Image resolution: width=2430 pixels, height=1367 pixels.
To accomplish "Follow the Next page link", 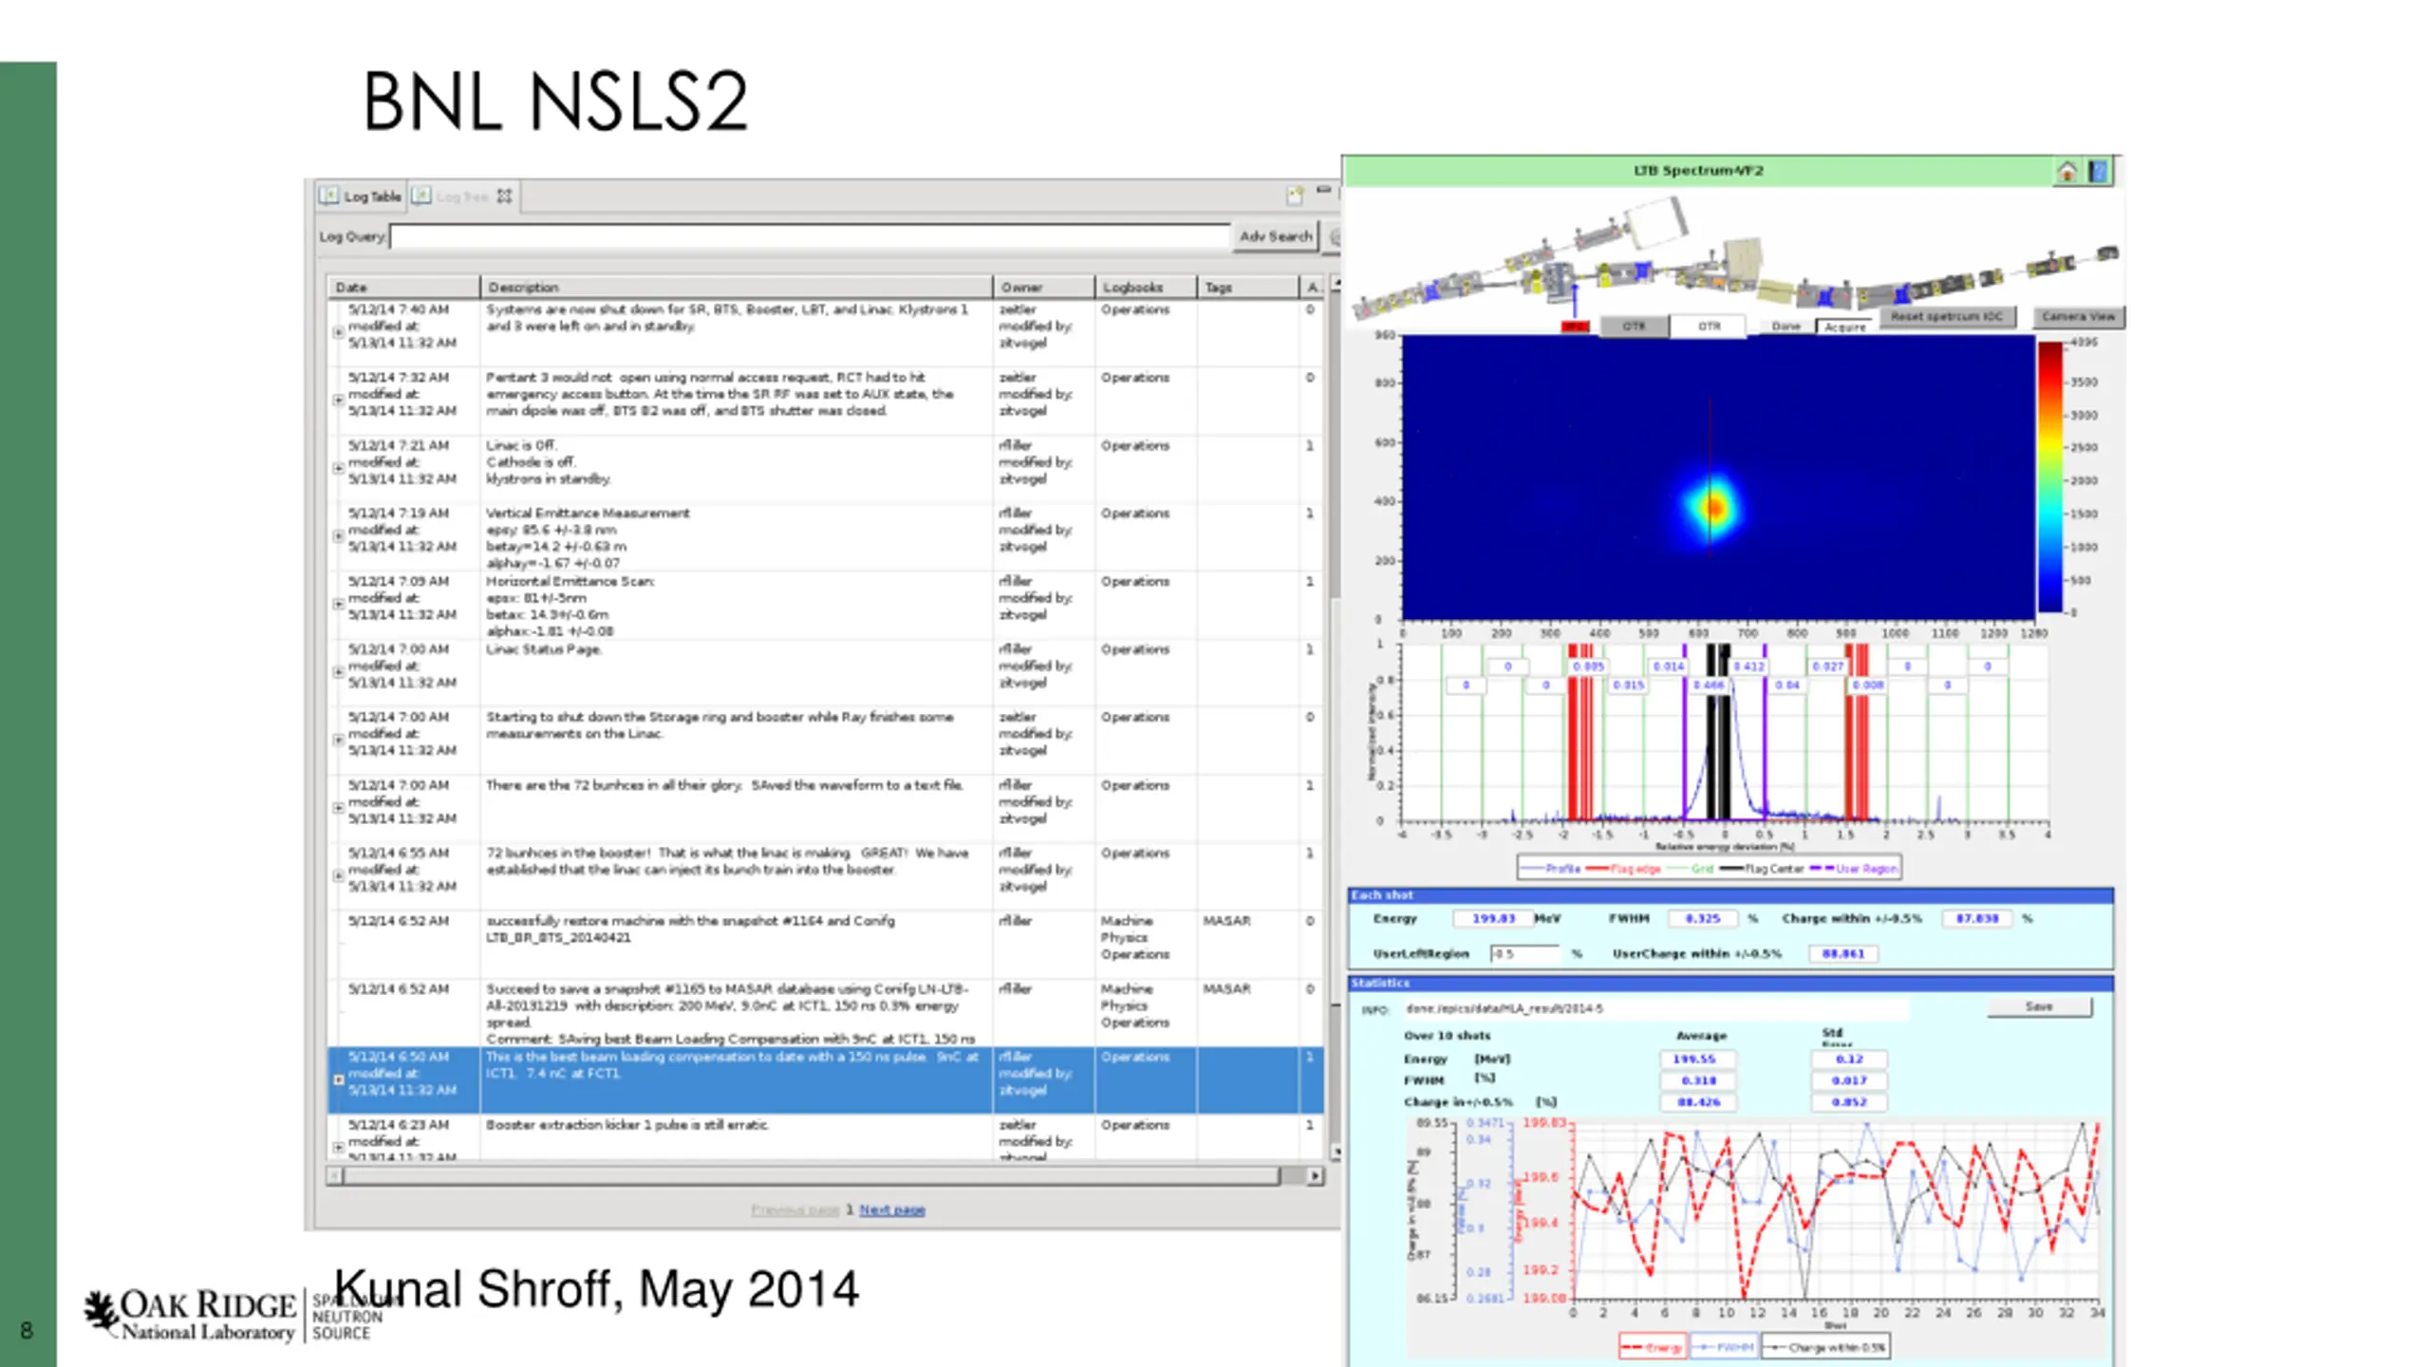I will (x=891, y=1209).
